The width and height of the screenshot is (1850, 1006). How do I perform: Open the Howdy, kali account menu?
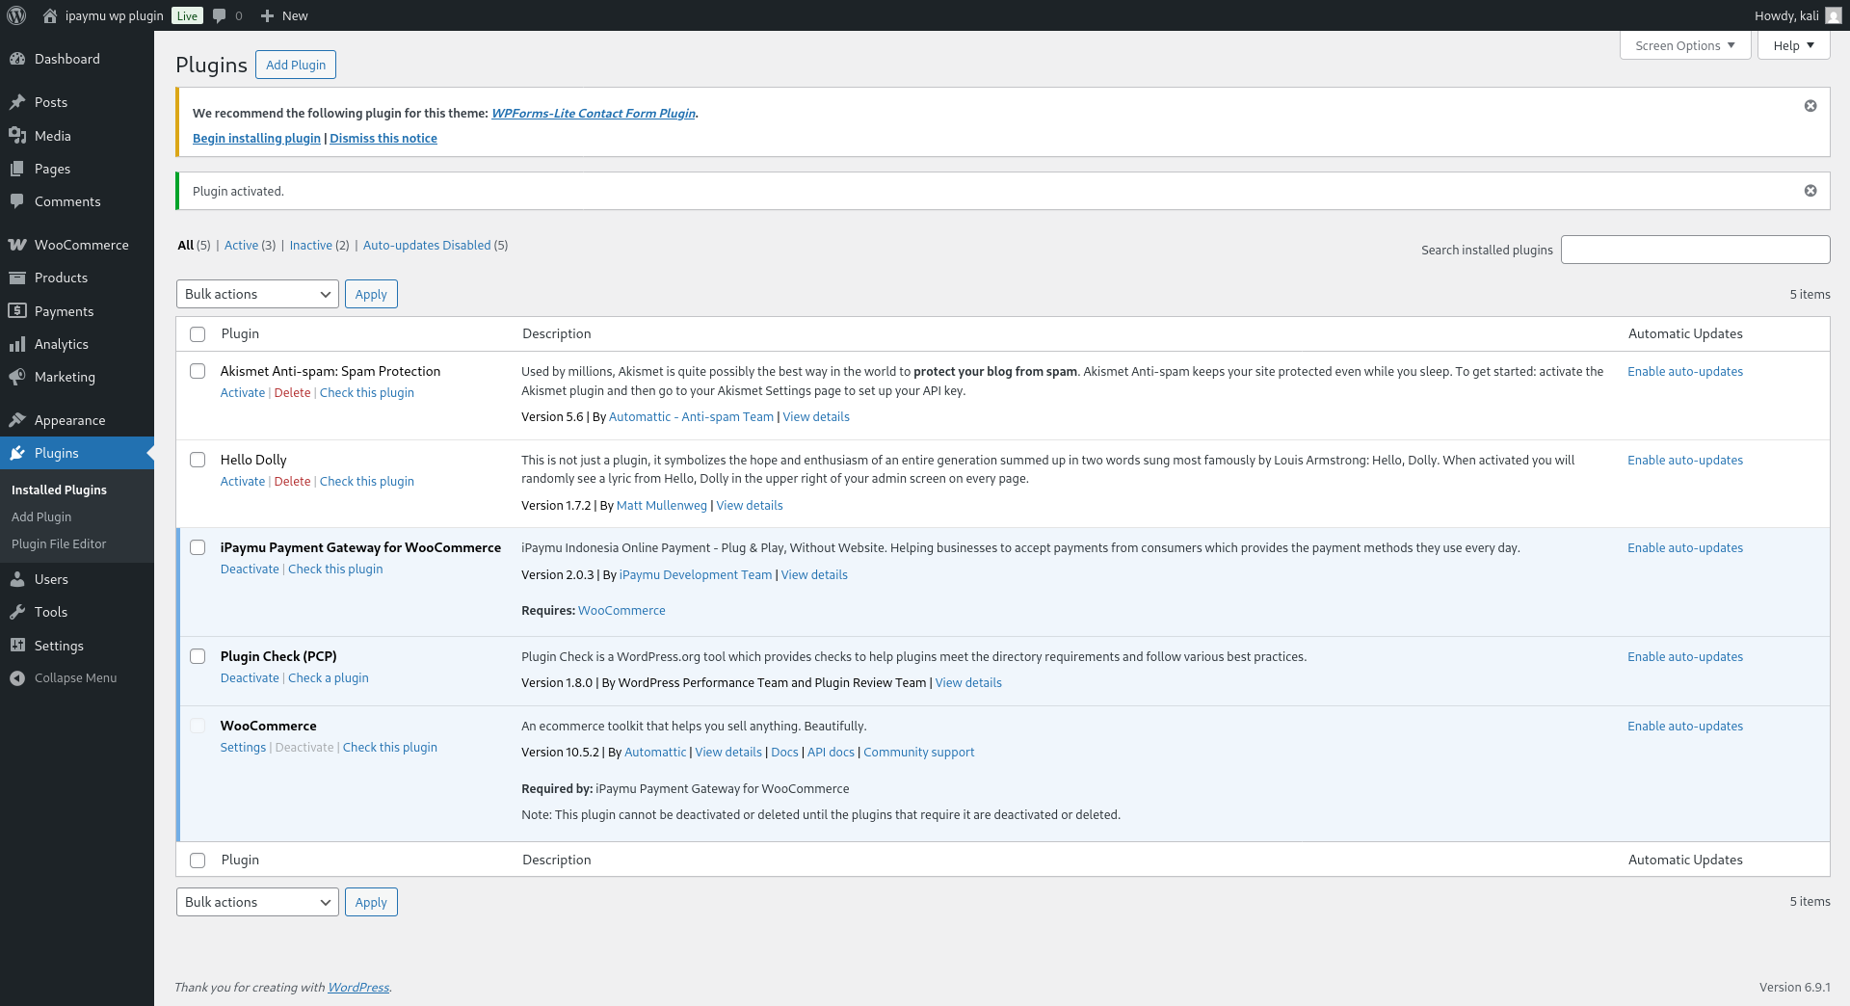pos(1797,15)
